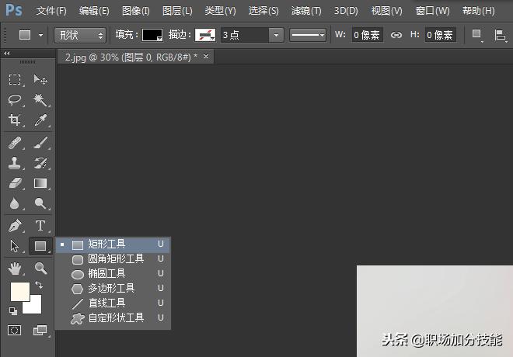Select the Blur tool

click(x=15, y=203)
